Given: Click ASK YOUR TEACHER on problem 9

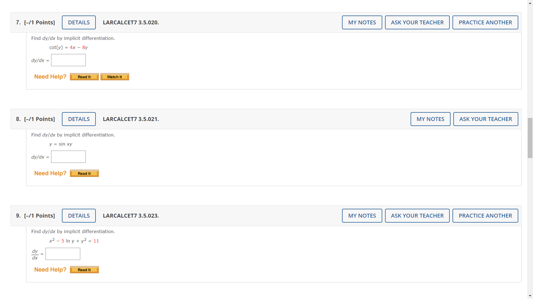Looking at the screenshot, I should [417, 215].
